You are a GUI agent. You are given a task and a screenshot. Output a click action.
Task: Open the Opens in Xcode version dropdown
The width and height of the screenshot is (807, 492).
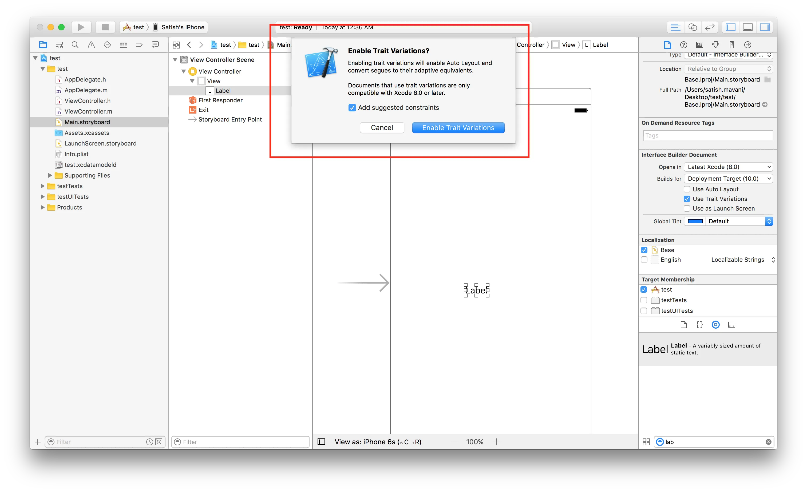tap(728, 167)
